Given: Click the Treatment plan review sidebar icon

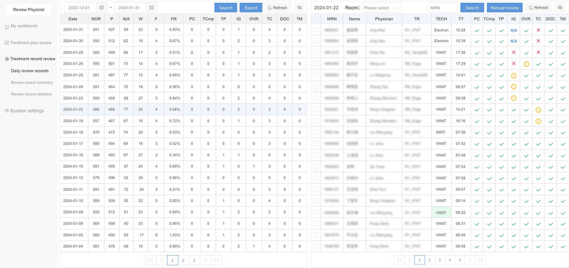Looking at the screenshot, I should pyautogui.click(x=7, y=43).
